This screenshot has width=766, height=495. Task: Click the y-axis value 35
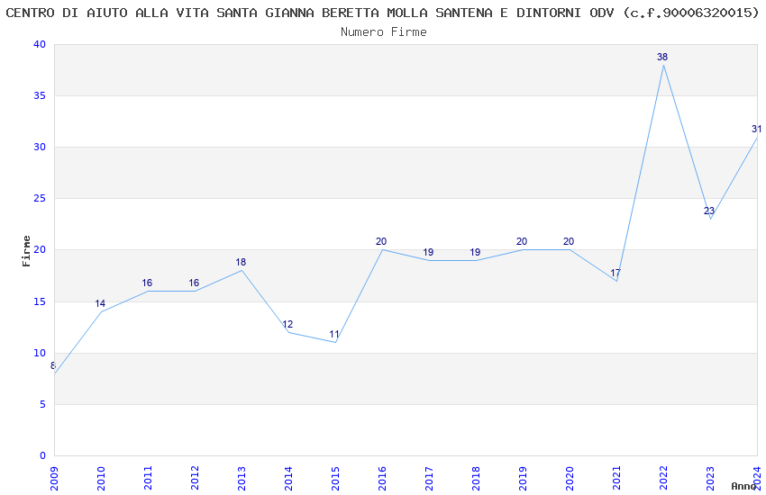pos(40,95)
